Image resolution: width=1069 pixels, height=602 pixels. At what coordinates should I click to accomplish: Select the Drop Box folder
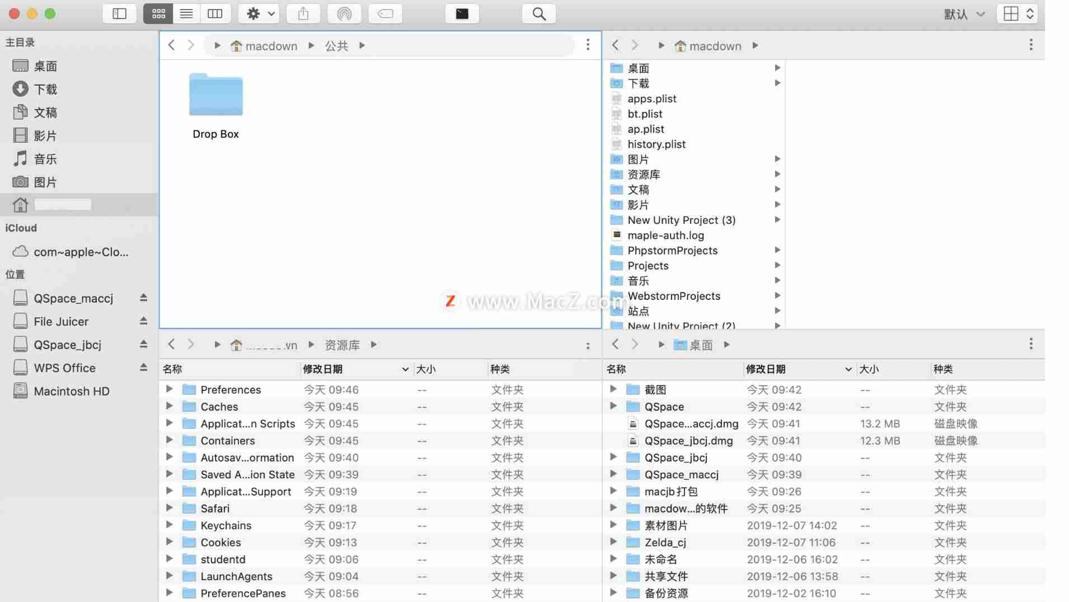(x=216, y=106)
